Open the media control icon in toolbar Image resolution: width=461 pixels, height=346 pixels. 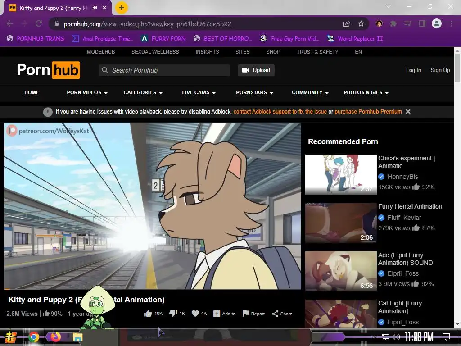pos(407,23)
